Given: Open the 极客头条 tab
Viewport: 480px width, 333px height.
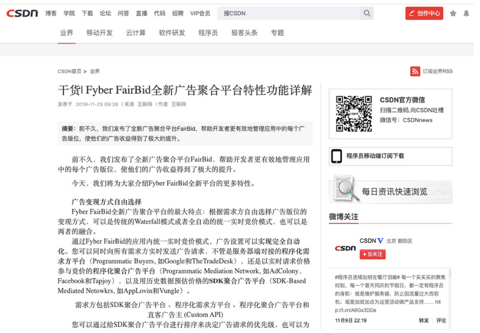Looking at the screenshot, I should point(245,33).
